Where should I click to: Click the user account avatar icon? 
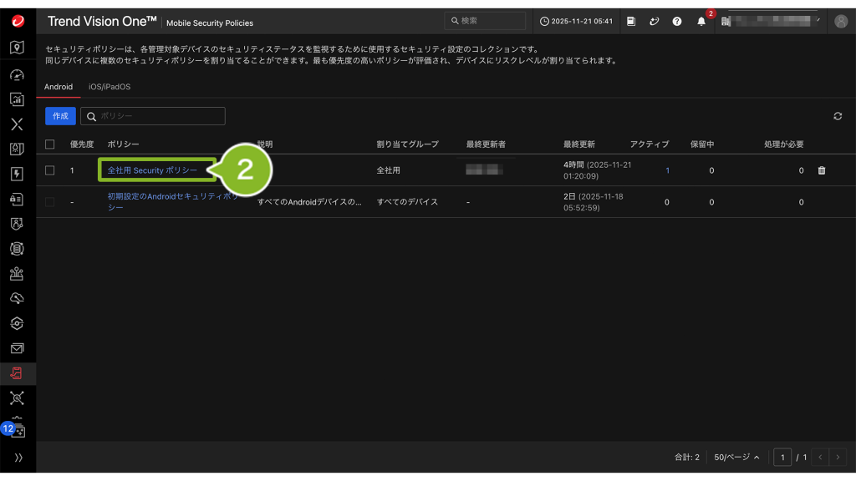click(x=841, y=21)
